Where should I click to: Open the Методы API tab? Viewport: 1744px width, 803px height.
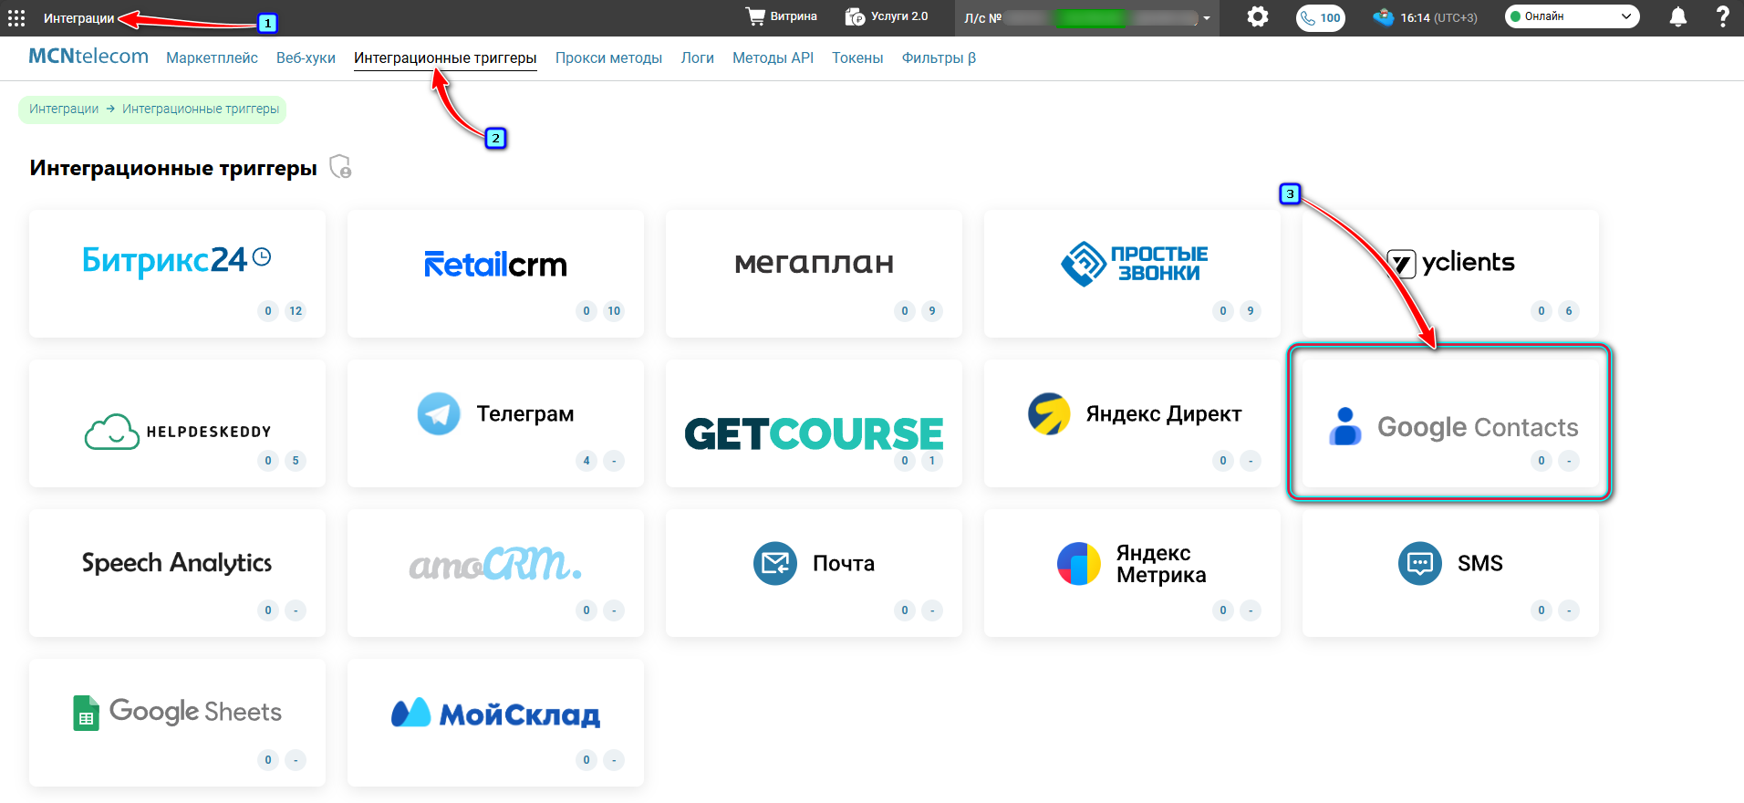coord(773,58)
